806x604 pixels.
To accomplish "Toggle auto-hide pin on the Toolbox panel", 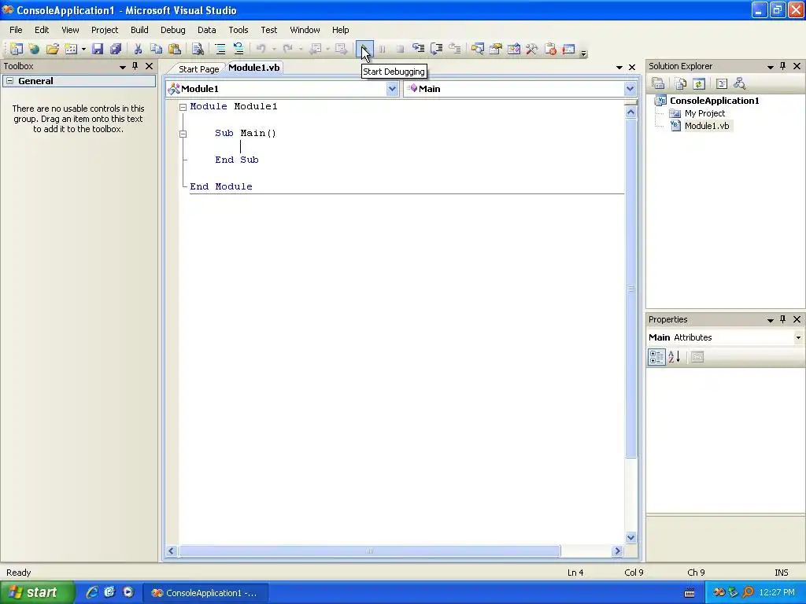I will (135, 66).
